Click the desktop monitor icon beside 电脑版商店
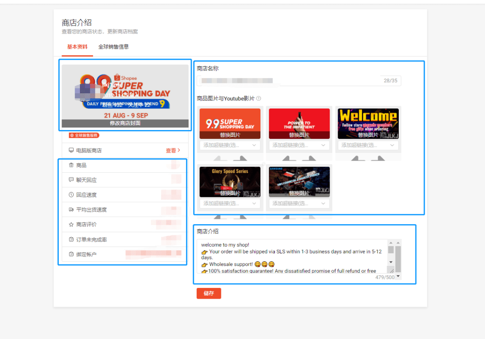This screenshot has width=485, height=339. 71,150
